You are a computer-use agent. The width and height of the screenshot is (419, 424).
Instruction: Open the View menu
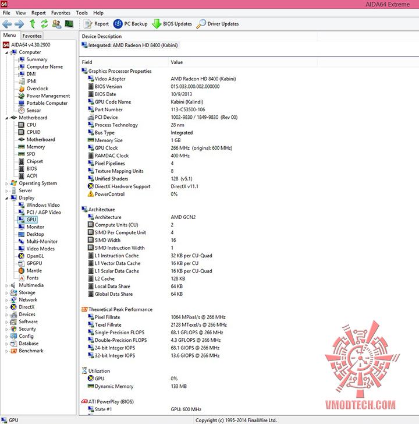(x=21, y=13)
